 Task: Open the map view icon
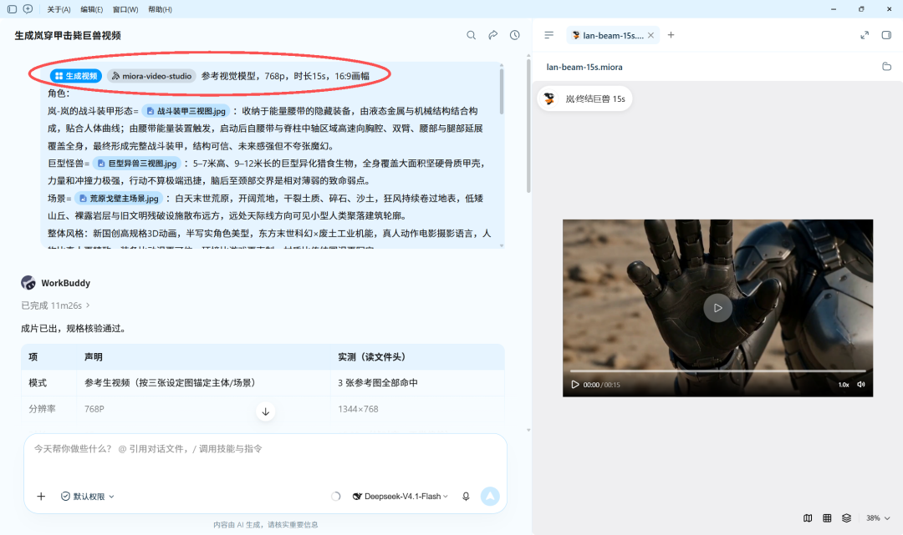point(808,517)
